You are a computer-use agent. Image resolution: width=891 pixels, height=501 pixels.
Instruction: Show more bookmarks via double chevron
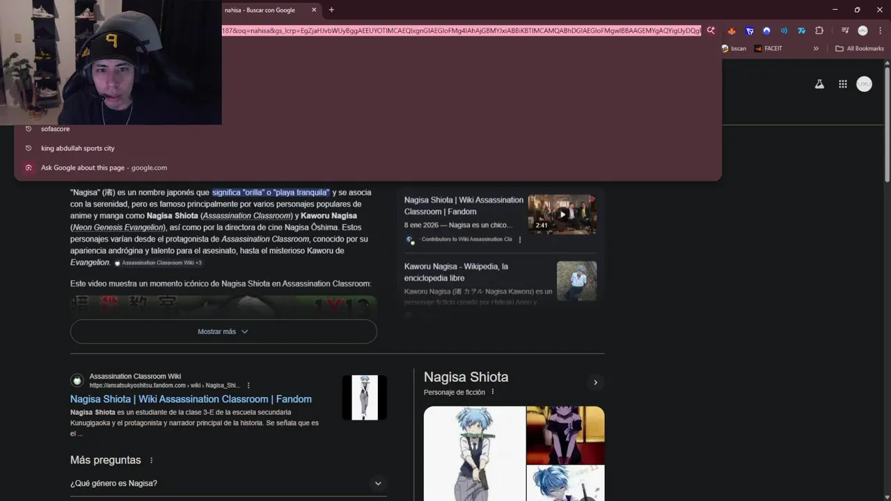click(x=816, y=49)
